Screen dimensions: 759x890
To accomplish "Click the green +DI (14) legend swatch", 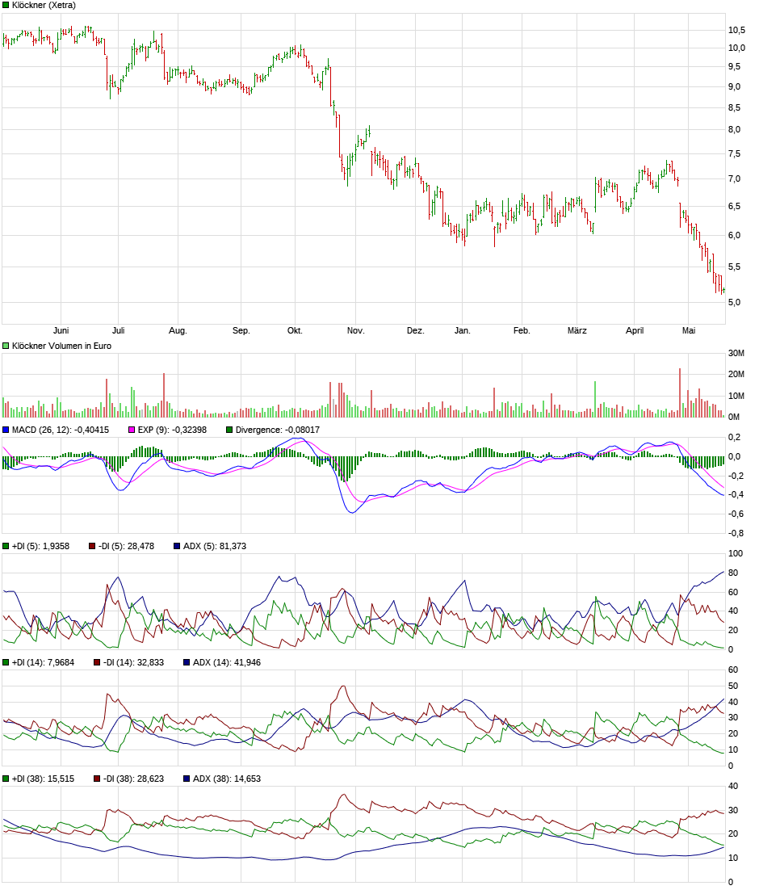I will click(x=6, y=662).
